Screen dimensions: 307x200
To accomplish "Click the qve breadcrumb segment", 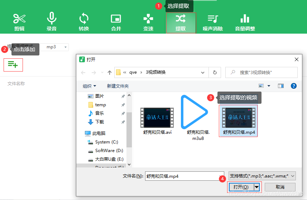I will [133, 72].
